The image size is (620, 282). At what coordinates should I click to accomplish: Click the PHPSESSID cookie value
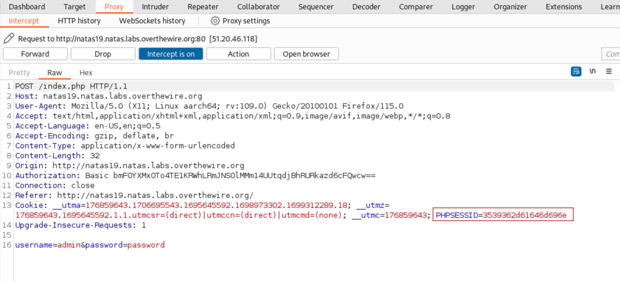(524, 215)
